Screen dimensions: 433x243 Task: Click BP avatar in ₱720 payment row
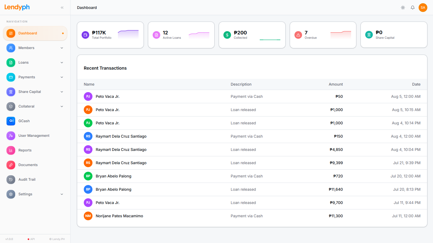tap(88, 176)
